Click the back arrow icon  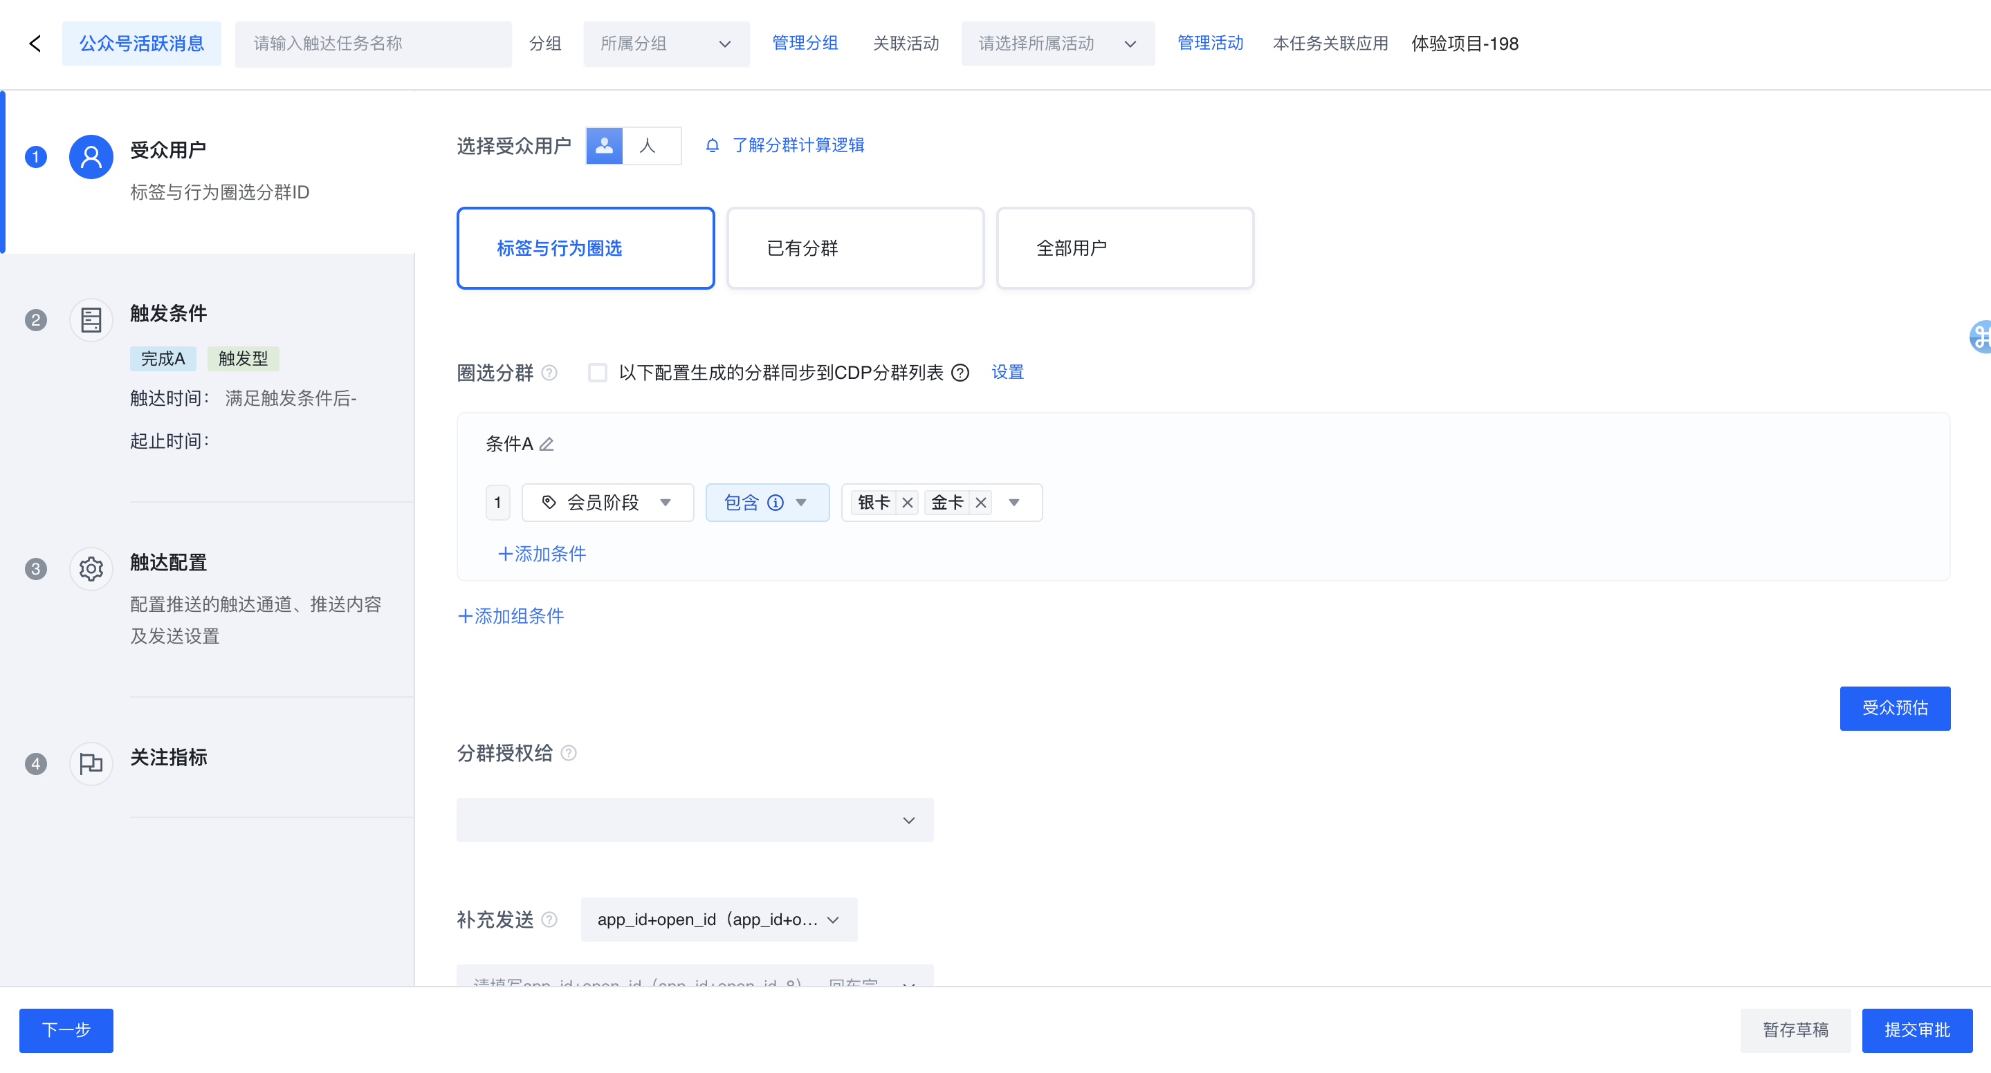point(35,44)
